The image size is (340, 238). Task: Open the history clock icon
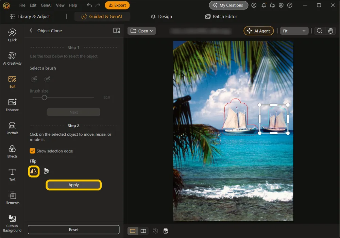(x=155, y=231)
